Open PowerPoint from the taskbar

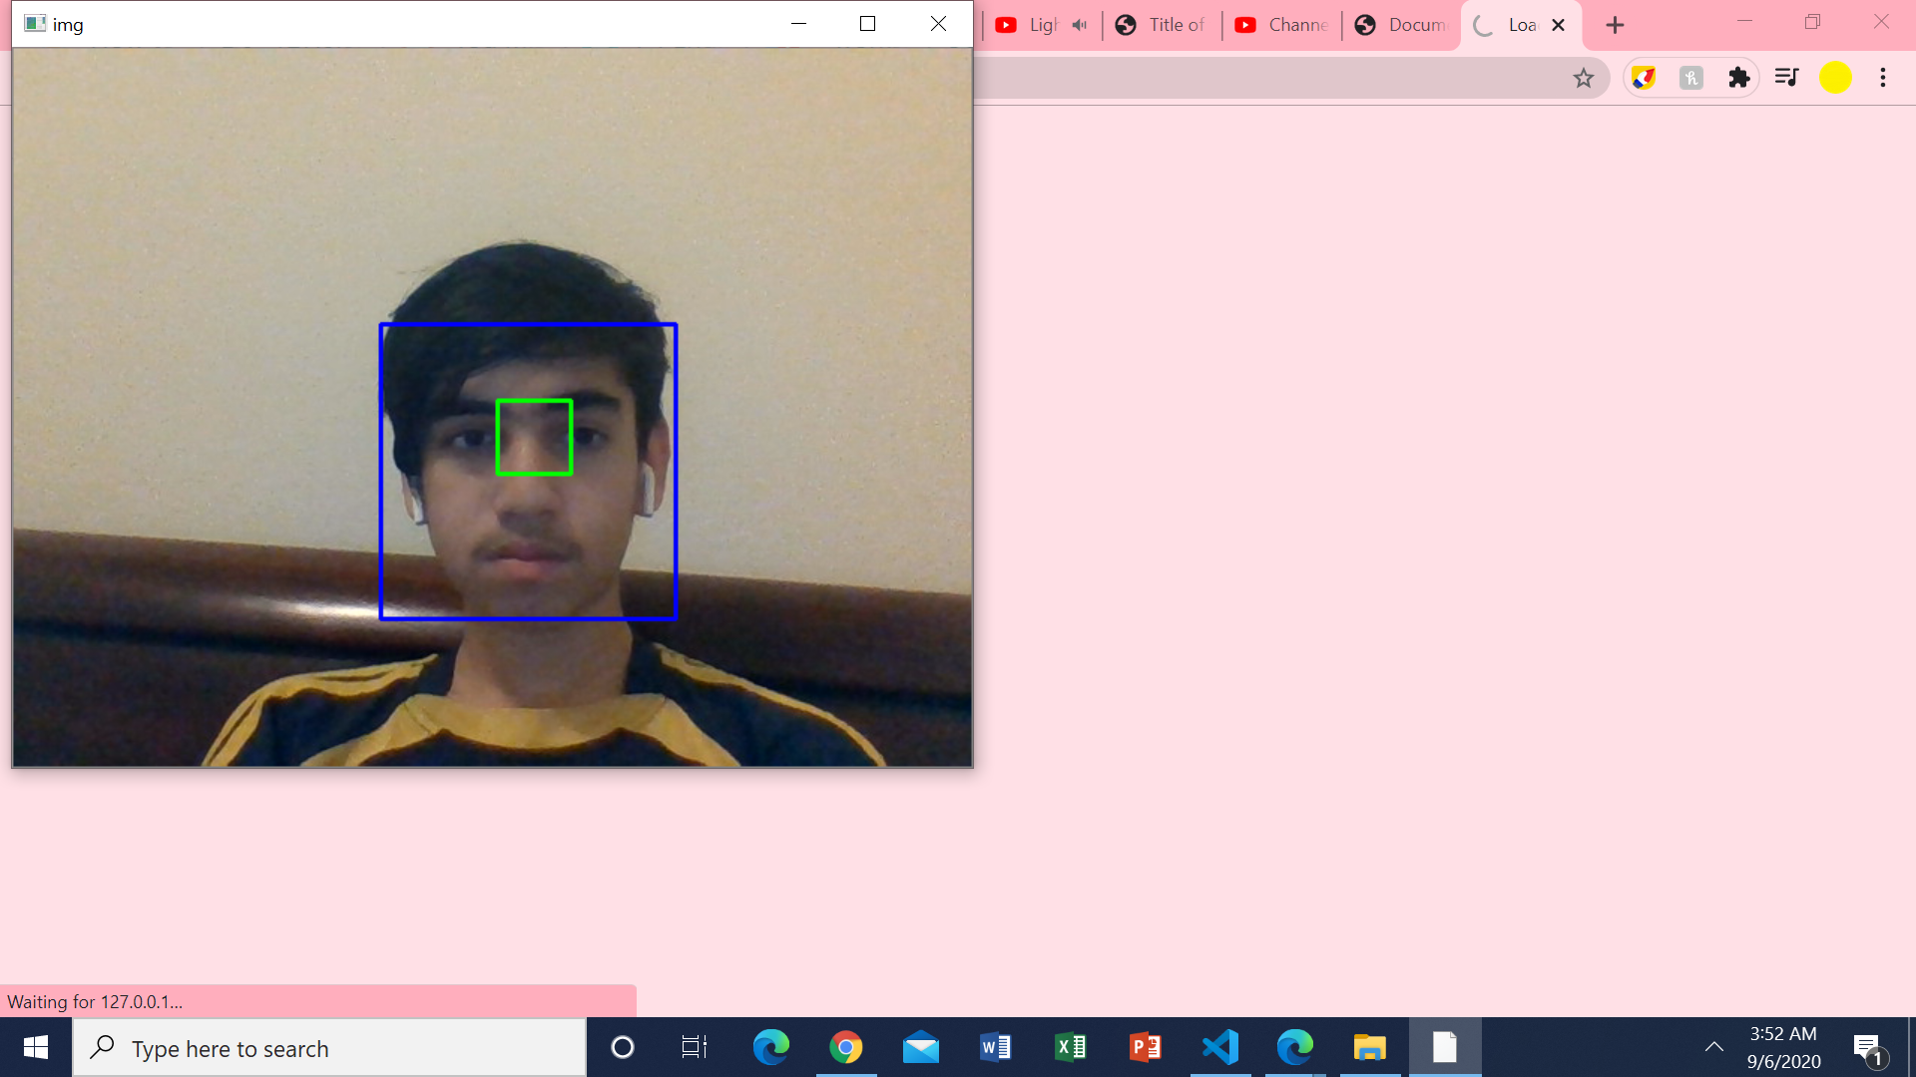[x=1146, y=1047]
